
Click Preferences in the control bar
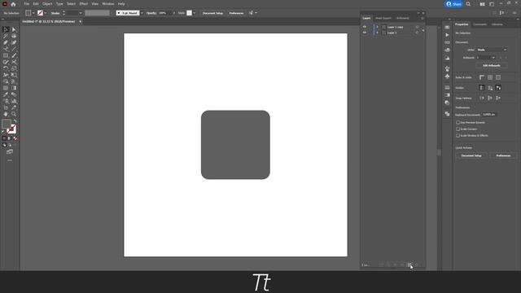(x=236, y=13)
